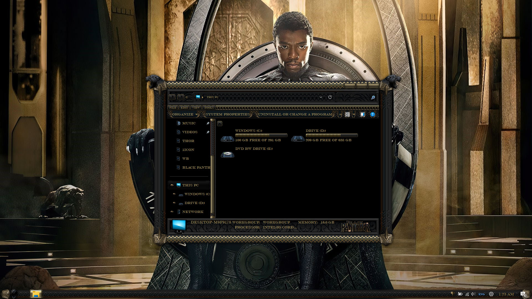Viewport: 532px width, 299px height.
Task: Open File Explorer from the taskbar
Action: (x=36, y=294)
